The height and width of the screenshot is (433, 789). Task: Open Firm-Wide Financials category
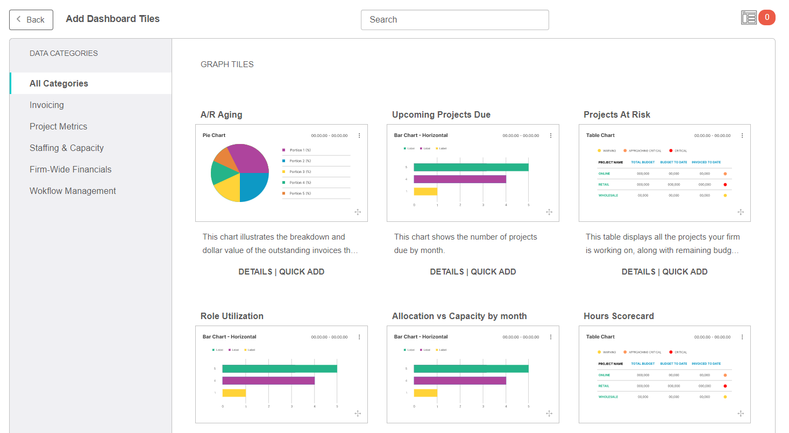[x=70, y=170]
